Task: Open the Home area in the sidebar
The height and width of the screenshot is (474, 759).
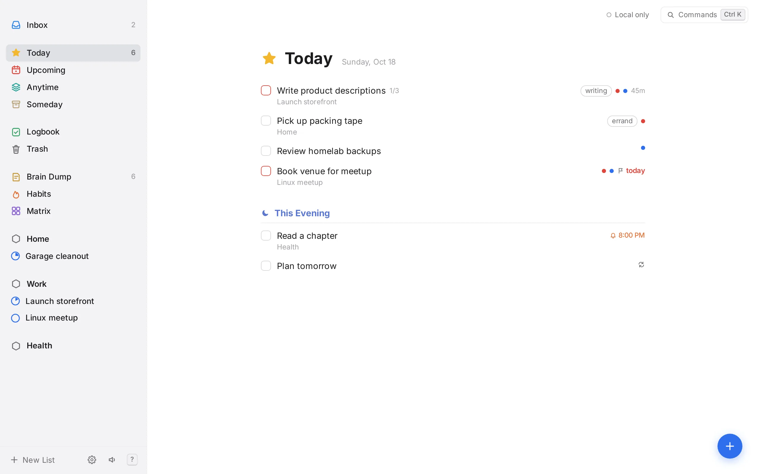Action: click(73, 239)
